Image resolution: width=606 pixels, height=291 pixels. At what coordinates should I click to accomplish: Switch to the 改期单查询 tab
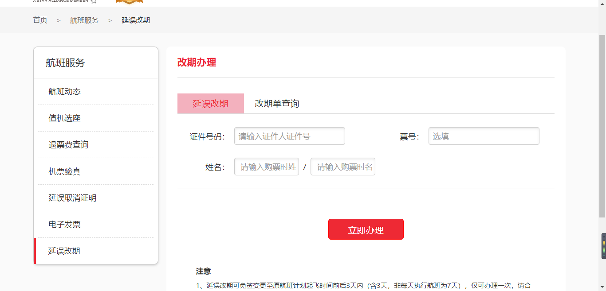pyautogui.click(x=277, y=103)
